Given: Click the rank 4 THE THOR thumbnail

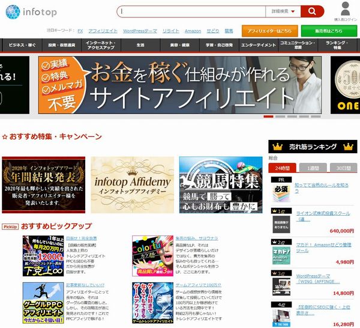Looking at the screenshot, I should tap(281, 318).
